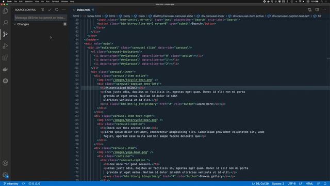Viewport: 330px width, 186px height.
Task: Focus the commit message input field
Action: (40, 18)
